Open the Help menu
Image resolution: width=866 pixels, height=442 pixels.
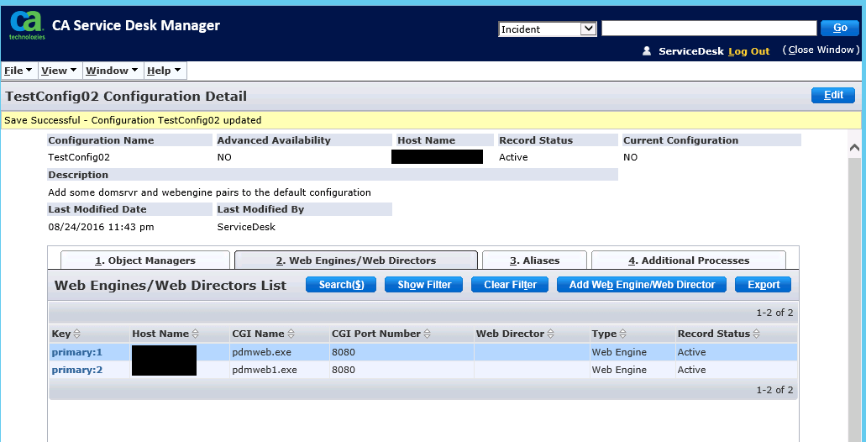[x=164, y=71]
